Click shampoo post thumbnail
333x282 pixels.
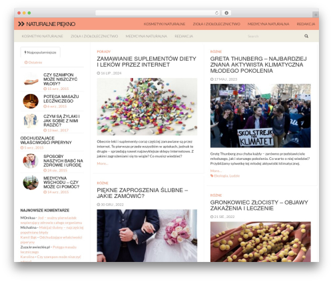(x=31, y=79)
